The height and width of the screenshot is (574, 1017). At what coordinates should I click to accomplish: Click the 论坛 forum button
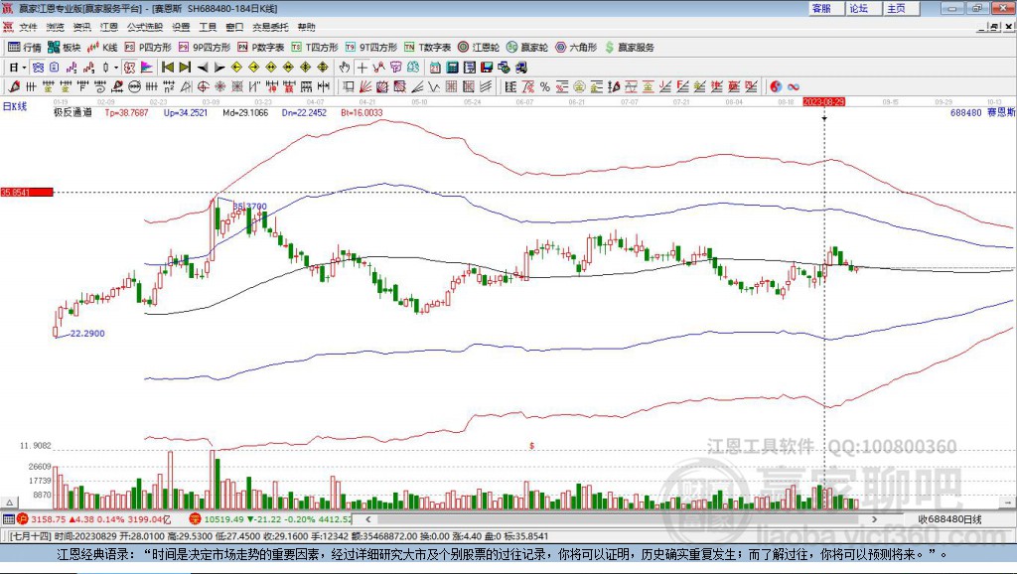[x=863, y=8]
